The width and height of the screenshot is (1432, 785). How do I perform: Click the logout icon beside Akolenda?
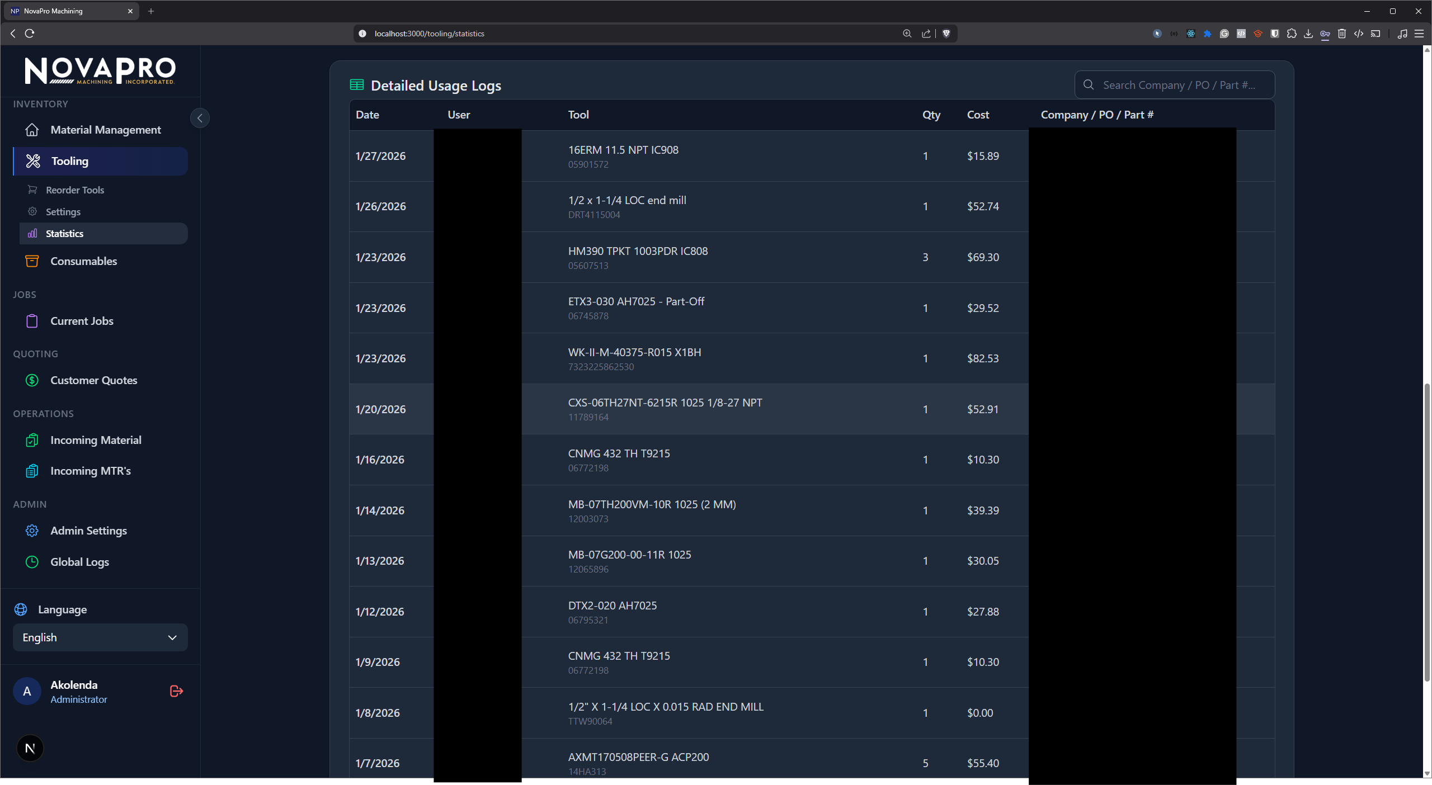coord(175,691)
